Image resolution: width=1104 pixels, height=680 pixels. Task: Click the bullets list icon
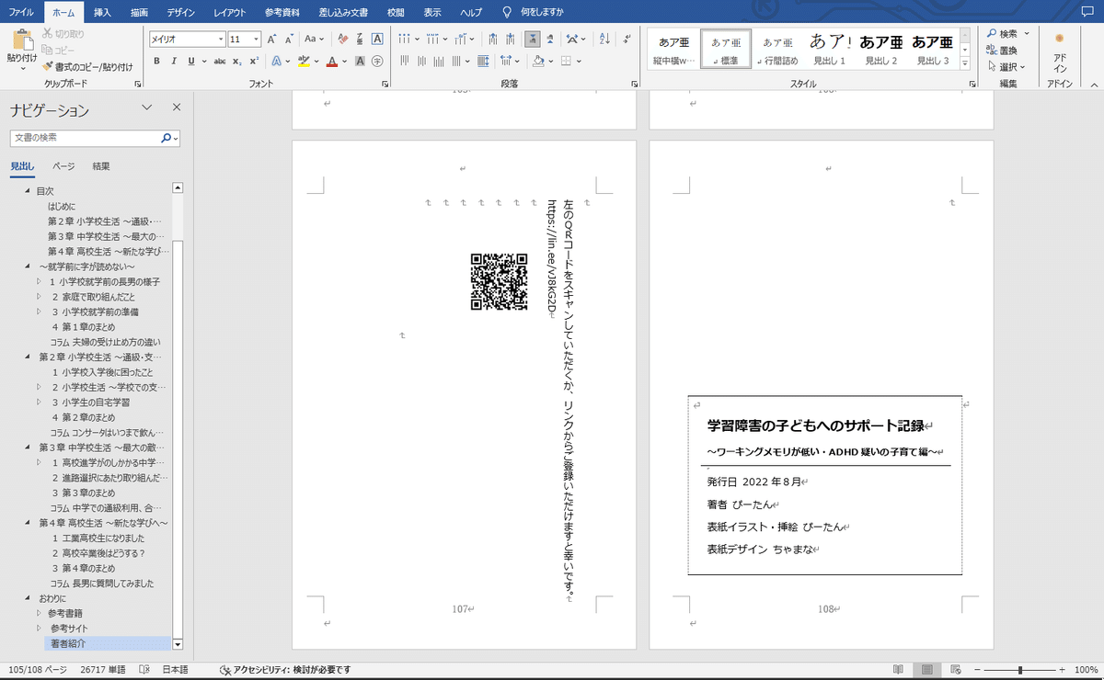[405, 40]
